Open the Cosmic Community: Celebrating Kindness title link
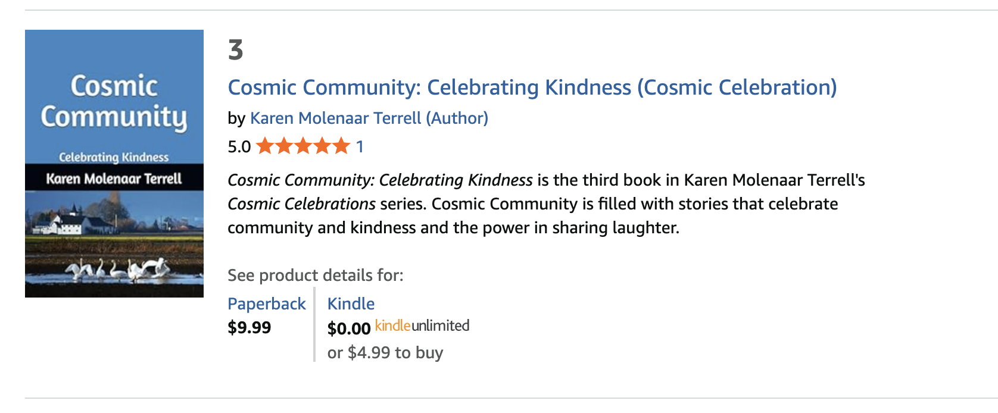 coord(532,87)
